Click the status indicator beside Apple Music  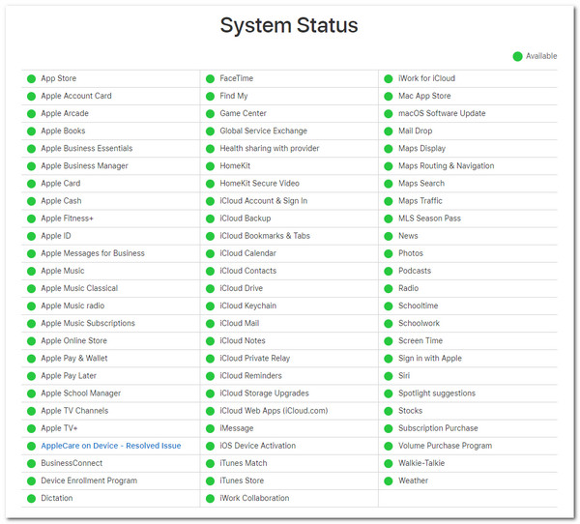point(32,272)
